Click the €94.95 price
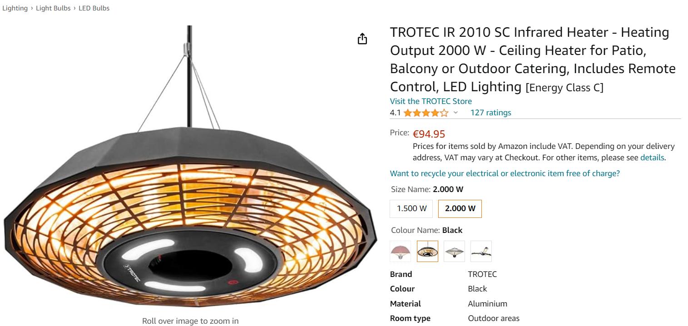This screenshot has height=326, width=688. [429, 134]
